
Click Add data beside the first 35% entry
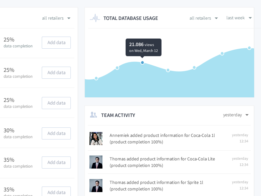pyautogui.click(x=56, y=162)
